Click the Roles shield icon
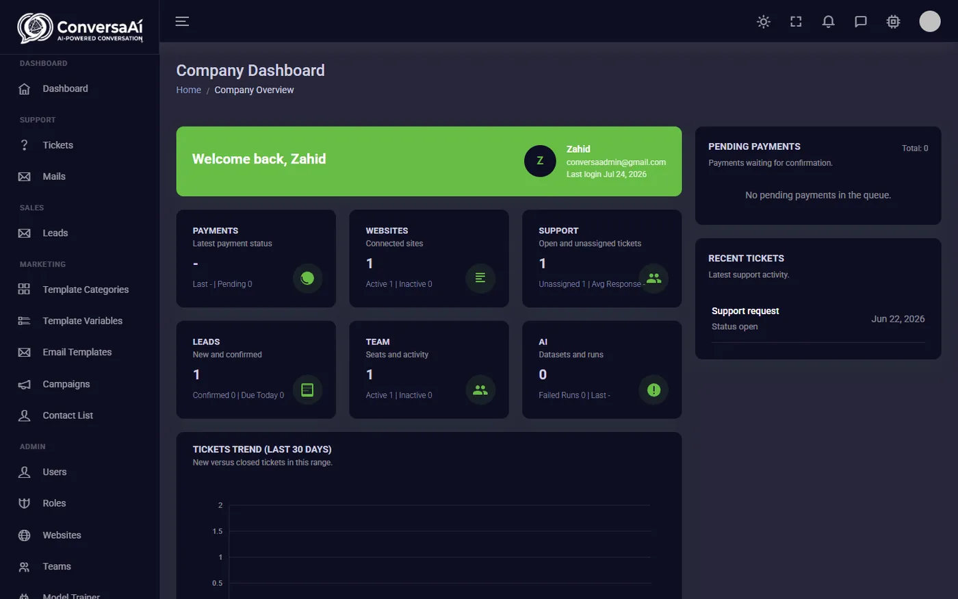This screenshot has width=958, height=599. tap(24, 503)
